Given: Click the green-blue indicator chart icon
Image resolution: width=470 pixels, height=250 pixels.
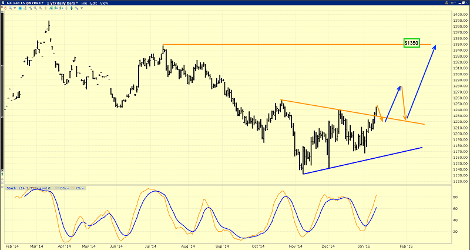Looking at the screenshot, I should [x=51, y=8].
